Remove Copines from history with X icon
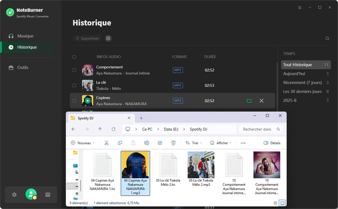Image resolution: width=338 pixels, height=209 pixels. pyautogui.click(x=261, y=101)
